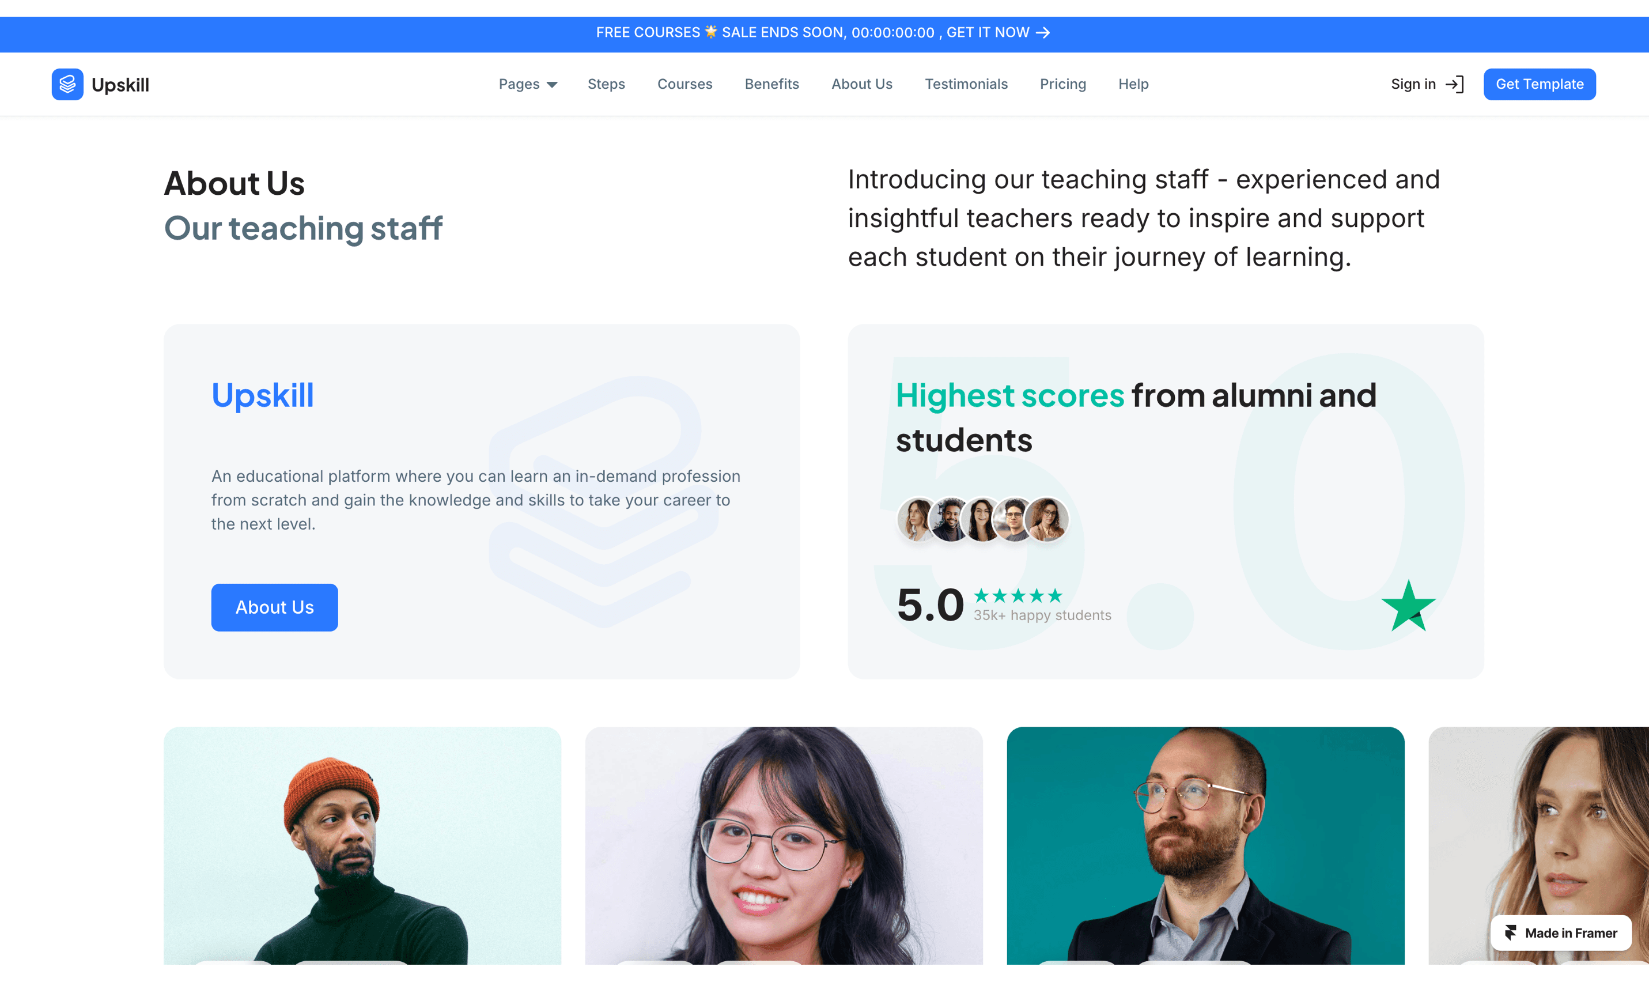The height and width of the screenshot is (982, 1649).
Task: Click the Sign in link
Action: click(x=1413, y=84)
